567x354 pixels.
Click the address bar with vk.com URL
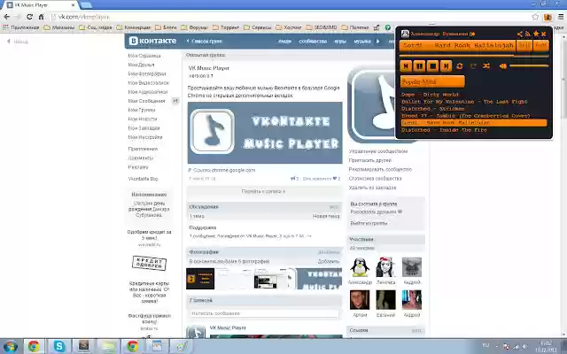[x=290, y=17]
